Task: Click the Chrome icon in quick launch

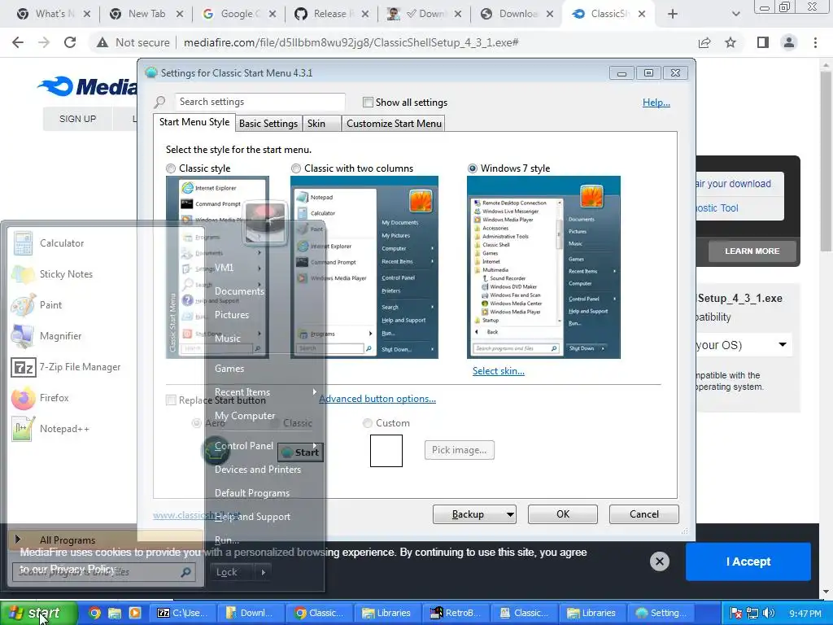Action: point(94,613)
